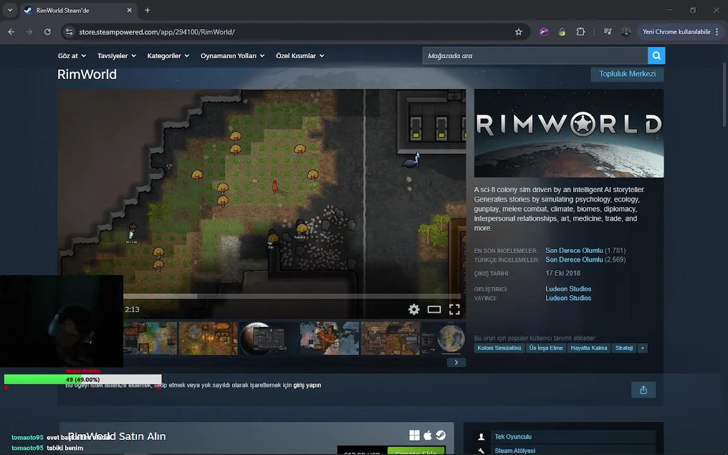This screenshot has width=728, height=455.
Task: Open video player settings gear
Action: pyautogui.click(x=414, y=309)
